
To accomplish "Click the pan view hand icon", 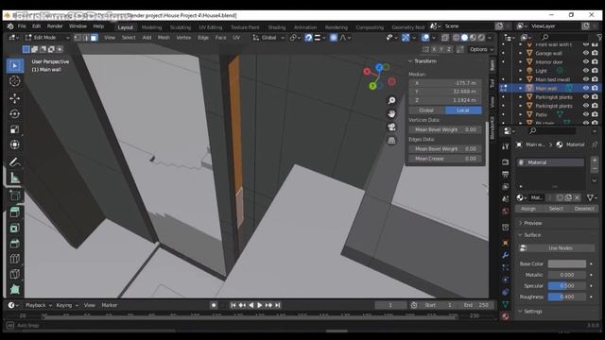I will pyautogui.click(x=391, y=114).
